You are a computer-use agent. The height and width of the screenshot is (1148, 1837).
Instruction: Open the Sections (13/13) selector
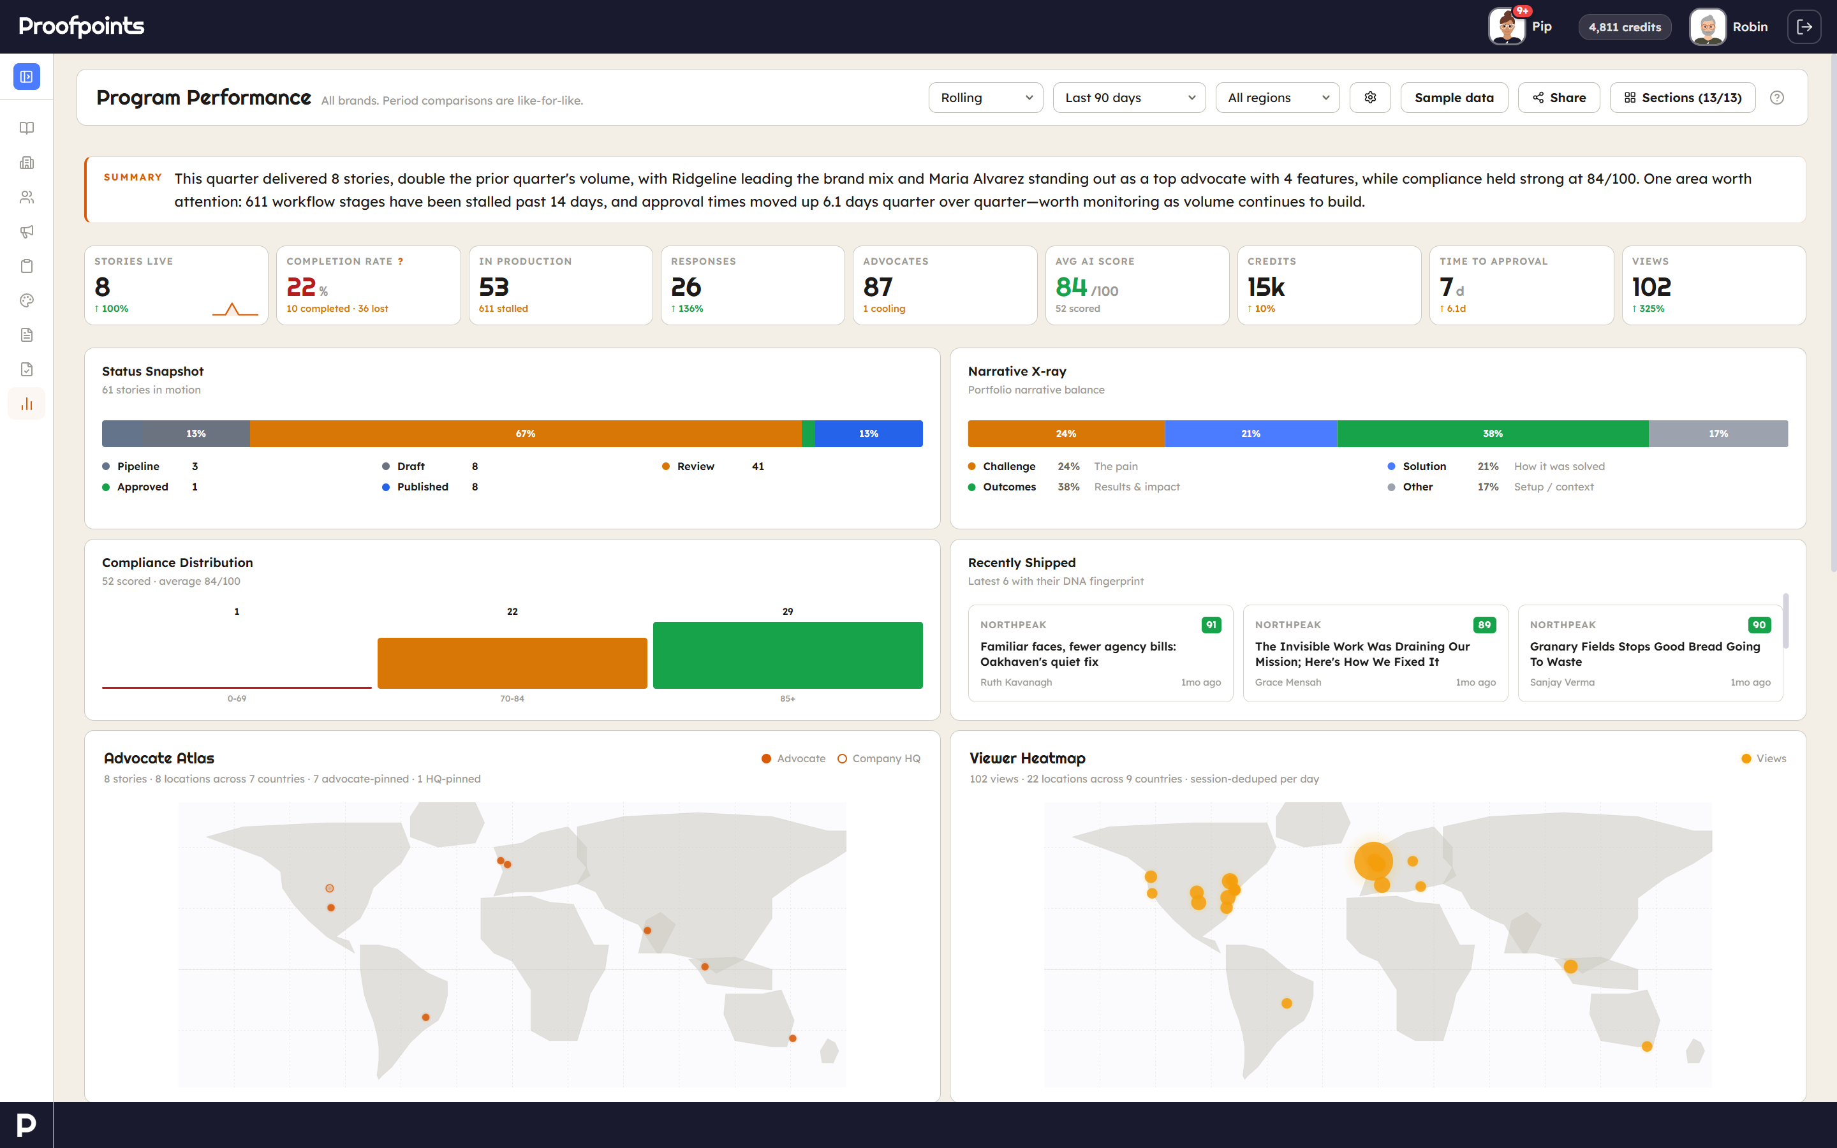pyautogui.click(x=1682, y=97)
